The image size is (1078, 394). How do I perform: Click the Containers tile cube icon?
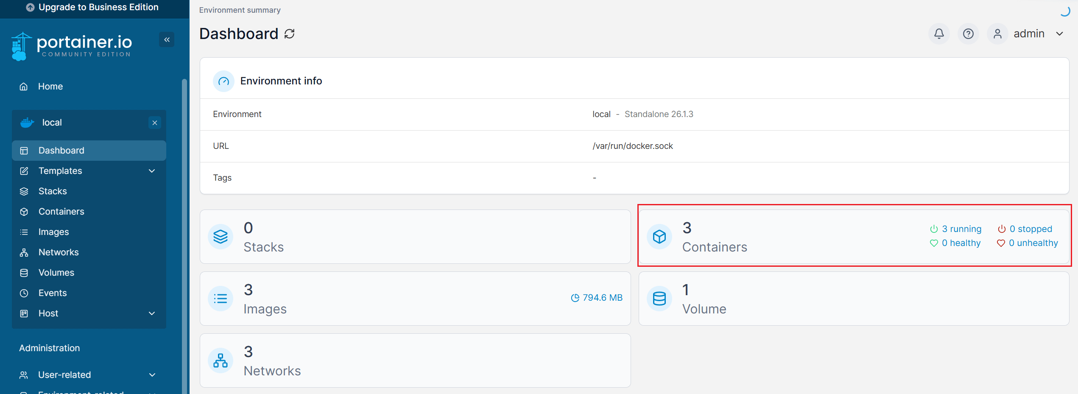tap(659, 237)
